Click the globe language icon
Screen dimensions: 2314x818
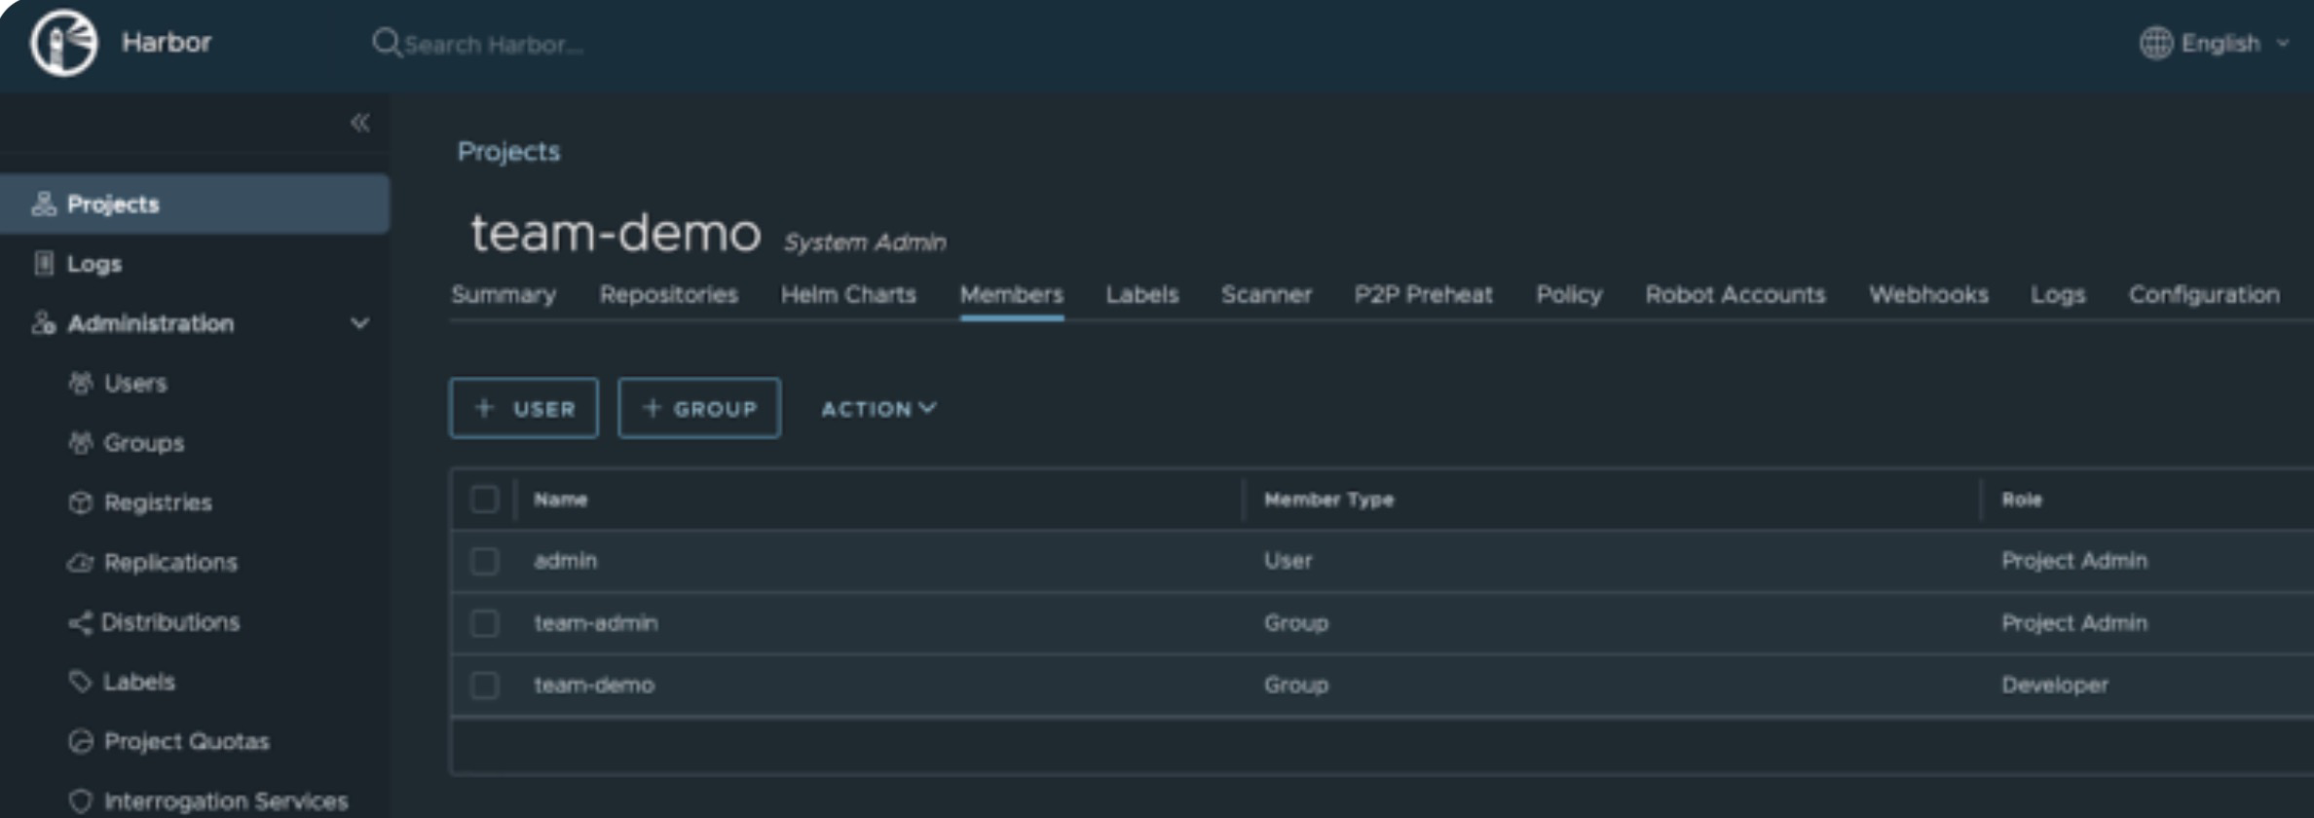(2155, 43)
